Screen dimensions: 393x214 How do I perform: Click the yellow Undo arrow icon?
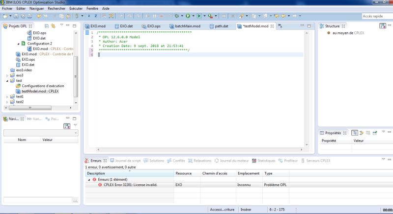(39, 16)
